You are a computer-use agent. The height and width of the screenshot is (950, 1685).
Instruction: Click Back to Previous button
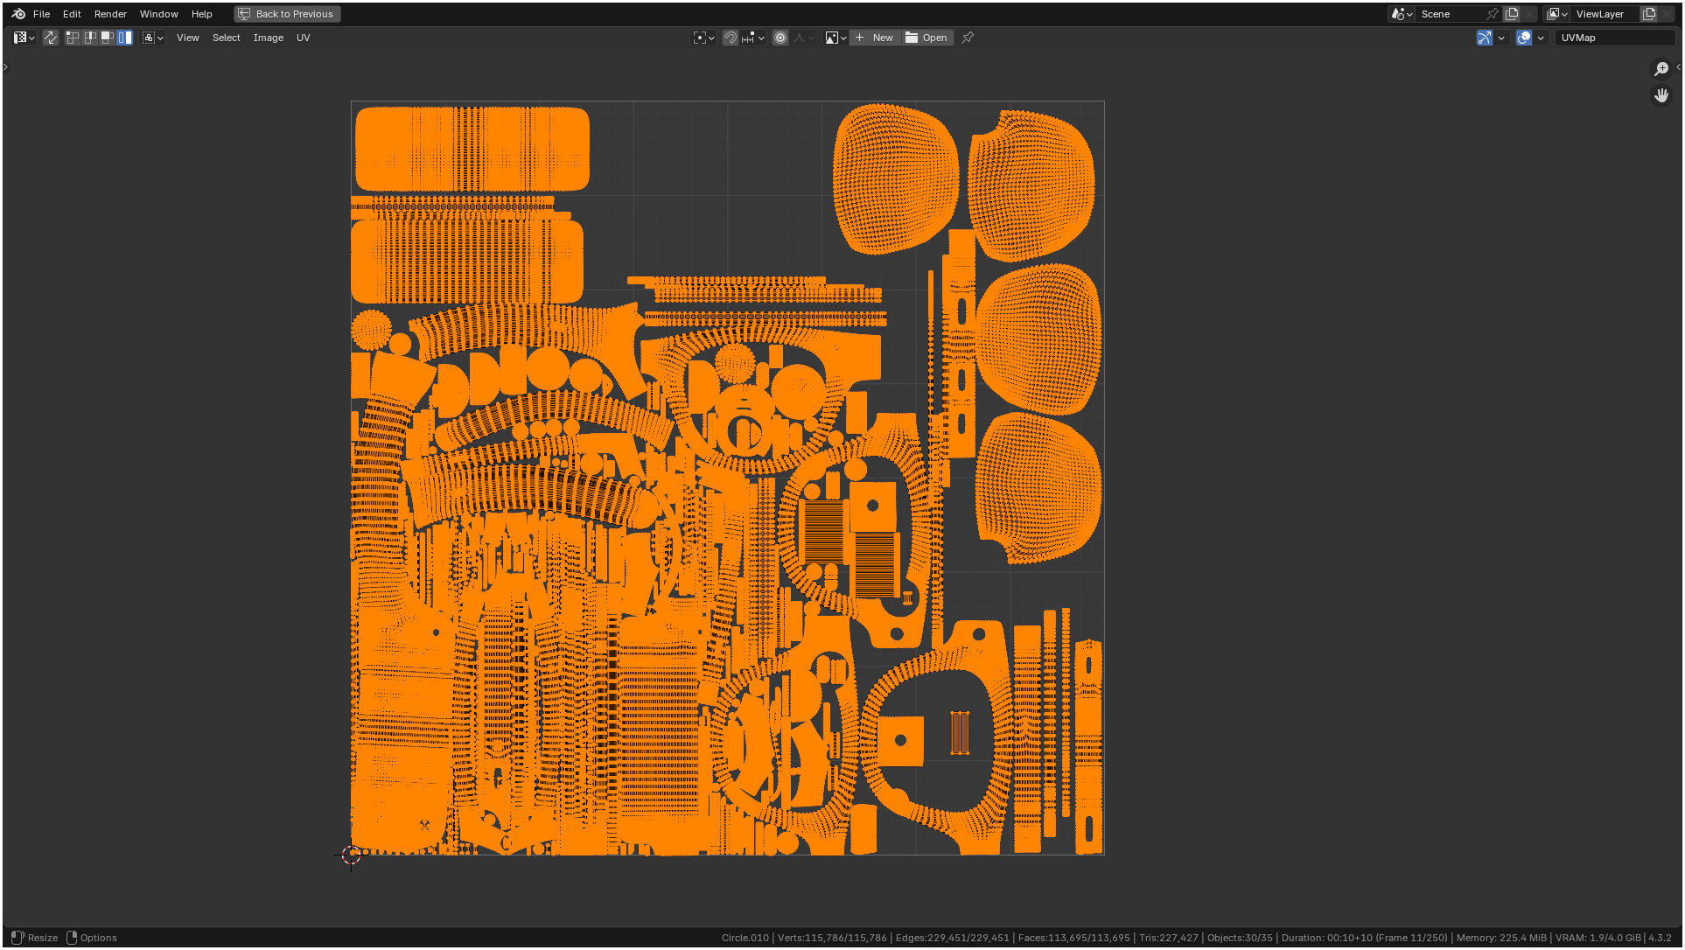[x=287, y=14]
